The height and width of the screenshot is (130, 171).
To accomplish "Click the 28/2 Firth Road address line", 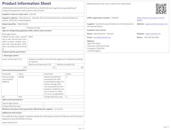I will 94,43.
